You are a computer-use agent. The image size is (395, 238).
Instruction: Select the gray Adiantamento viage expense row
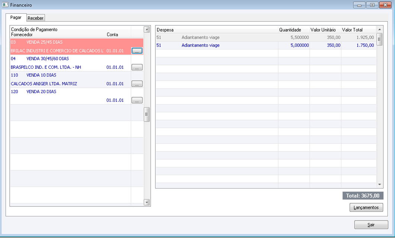[266, 38]
